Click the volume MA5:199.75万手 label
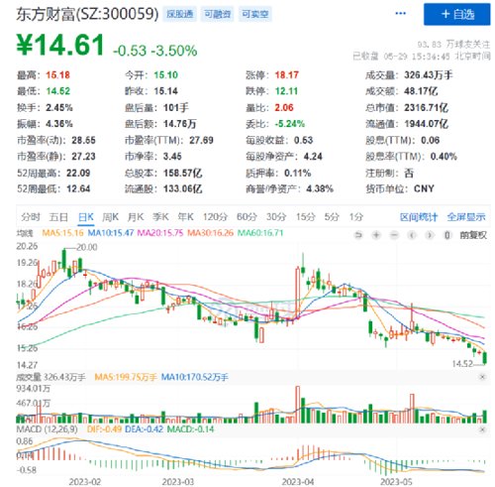 pyautogui.click(x=125, y=377)
